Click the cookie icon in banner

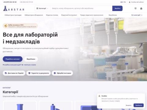99,96
